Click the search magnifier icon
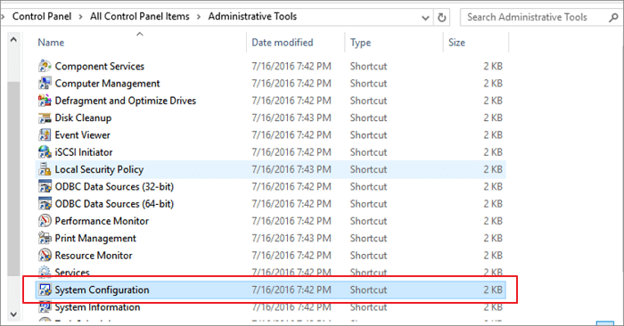Image resolution: width=624 pixels, height=326 pixels. (x=613, y=18)
